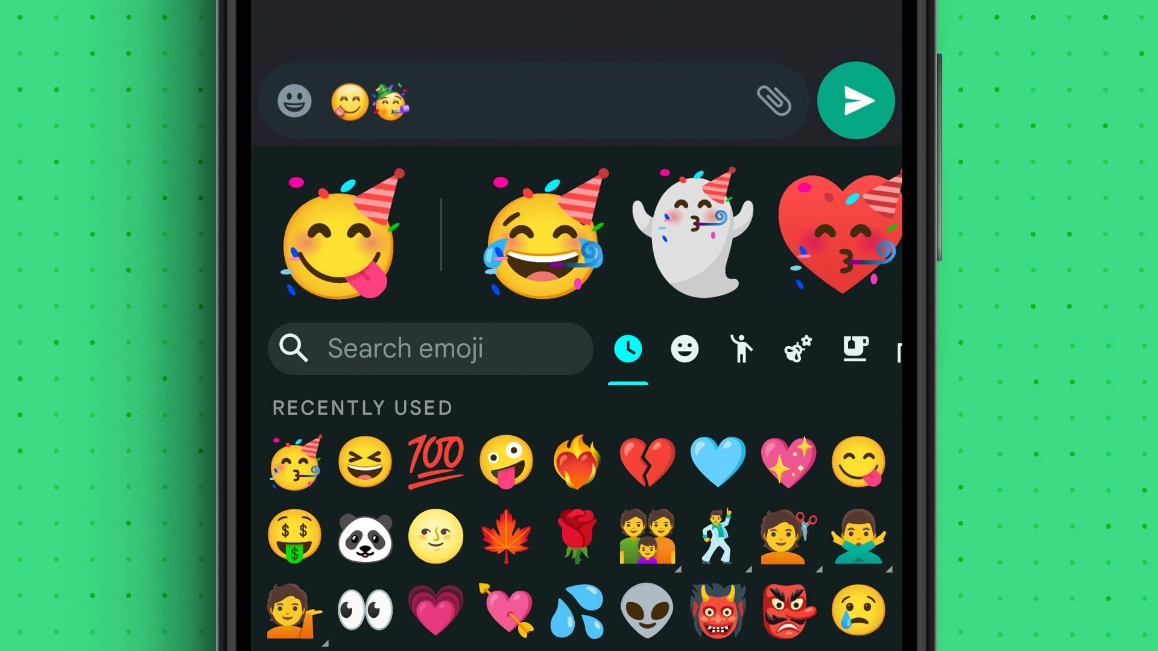Switch to the food and drink emoji category
Image resolution: width=1158 pixels, height=651 pixels.
click(x=856, y=348)
